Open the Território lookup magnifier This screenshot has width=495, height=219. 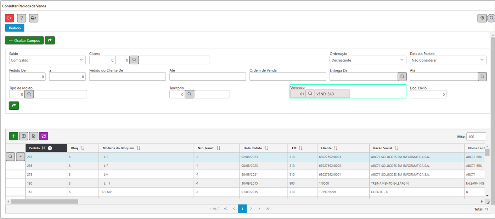pos(190,94)
